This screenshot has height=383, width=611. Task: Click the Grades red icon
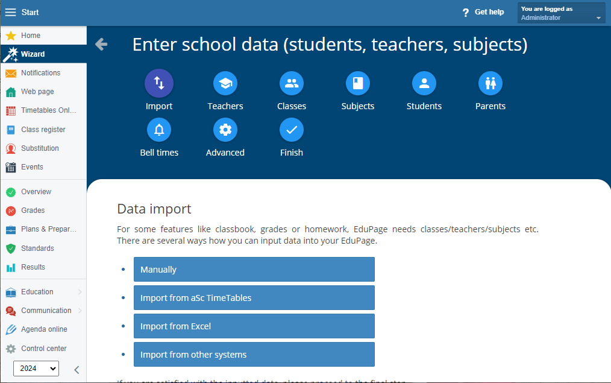coord(11,210)
